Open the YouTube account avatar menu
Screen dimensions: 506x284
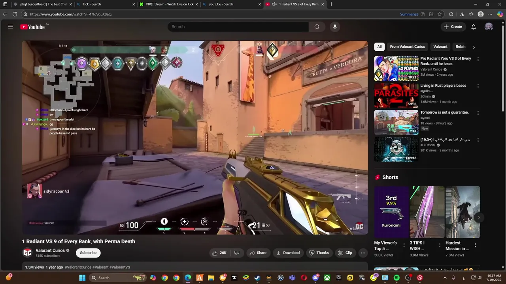pyautogui.click(x=489, y=27)
